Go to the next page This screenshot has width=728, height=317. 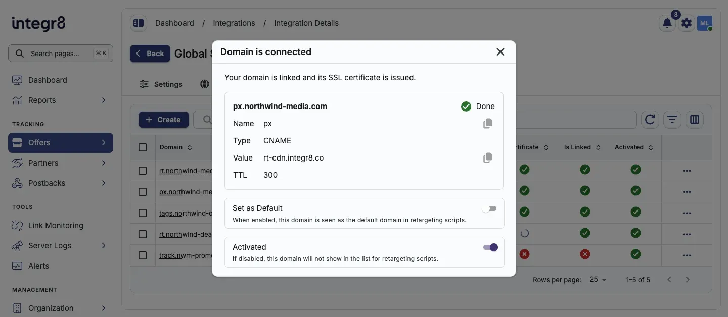tap(688, 280)
